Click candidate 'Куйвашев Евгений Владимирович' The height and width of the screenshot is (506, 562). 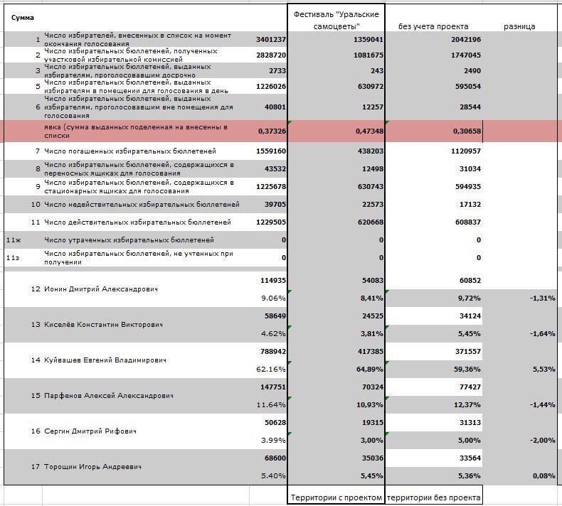[x=105, y=360]
